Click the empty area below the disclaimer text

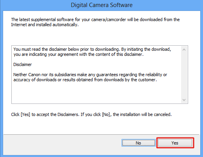point(97,93)
